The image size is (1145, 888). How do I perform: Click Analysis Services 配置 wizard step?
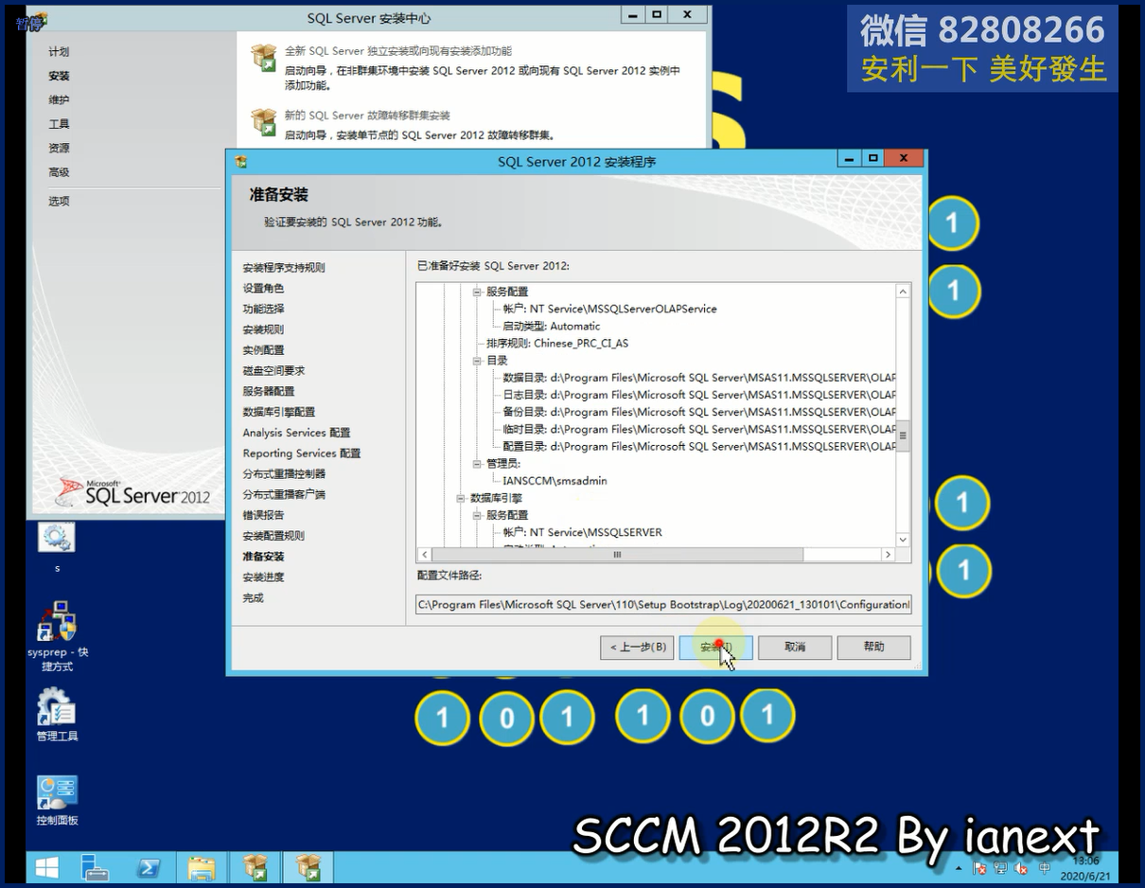point(296,433)
